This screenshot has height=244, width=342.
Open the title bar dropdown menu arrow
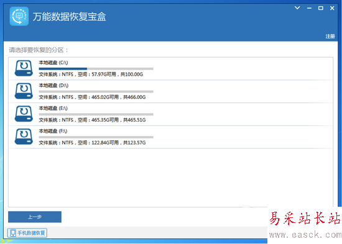297,8
